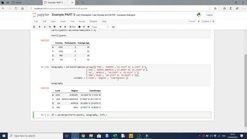Open the command palette keyboard icon

pyautogui.click(x=113, y=27)
